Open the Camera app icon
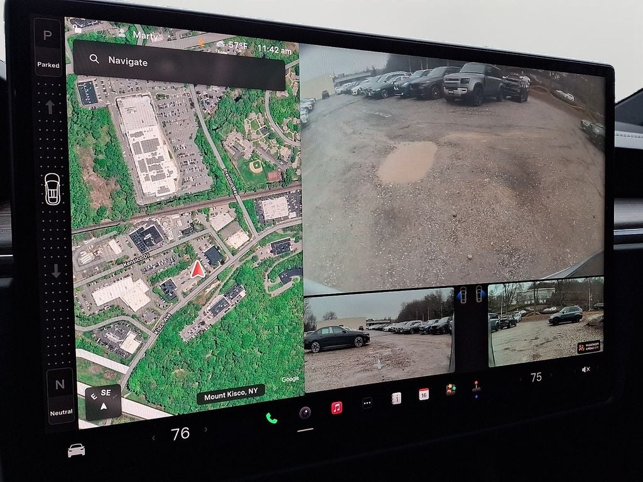643x482 pixels. click(x=305, y=412)
